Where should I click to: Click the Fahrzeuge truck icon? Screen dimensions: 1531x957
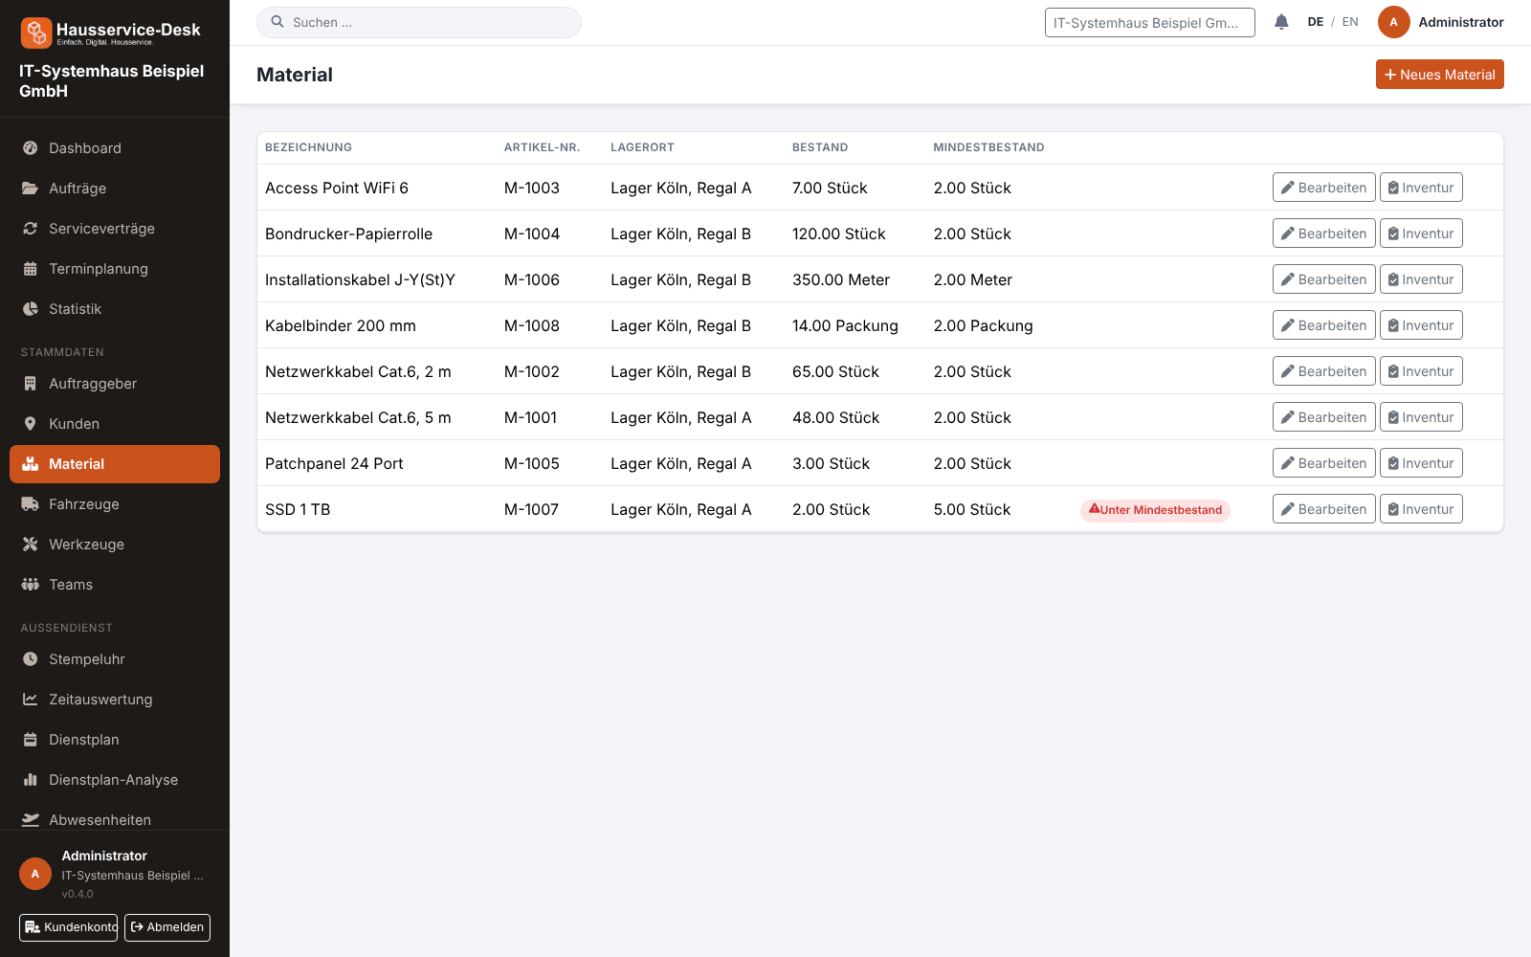(31, 504)
